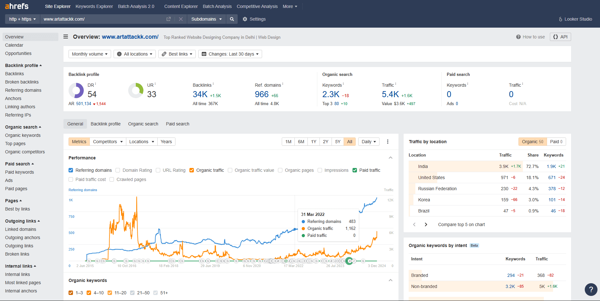Click the help question mark bubble
This screenshot has width=600, height=301.
pos(591,289)
